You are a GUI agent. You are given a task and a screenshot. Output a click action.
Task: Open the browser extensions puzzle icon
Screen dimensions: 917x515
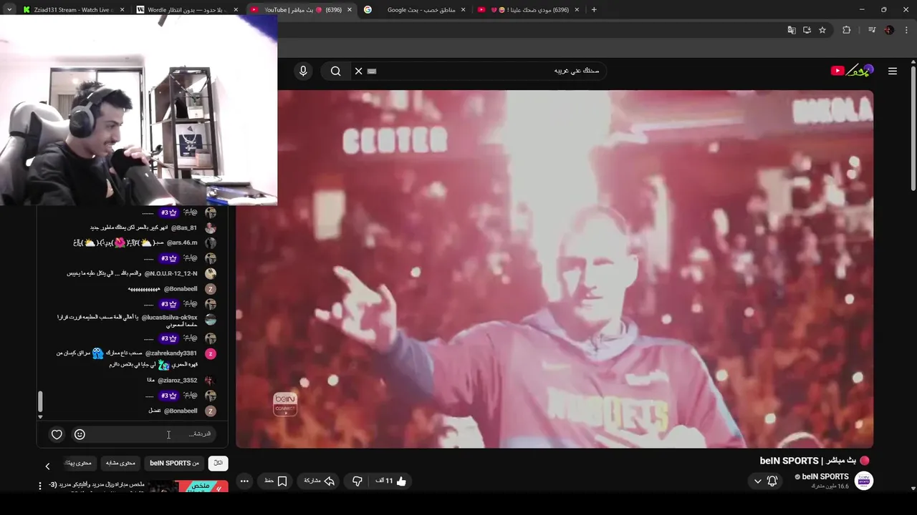point(847,30)
